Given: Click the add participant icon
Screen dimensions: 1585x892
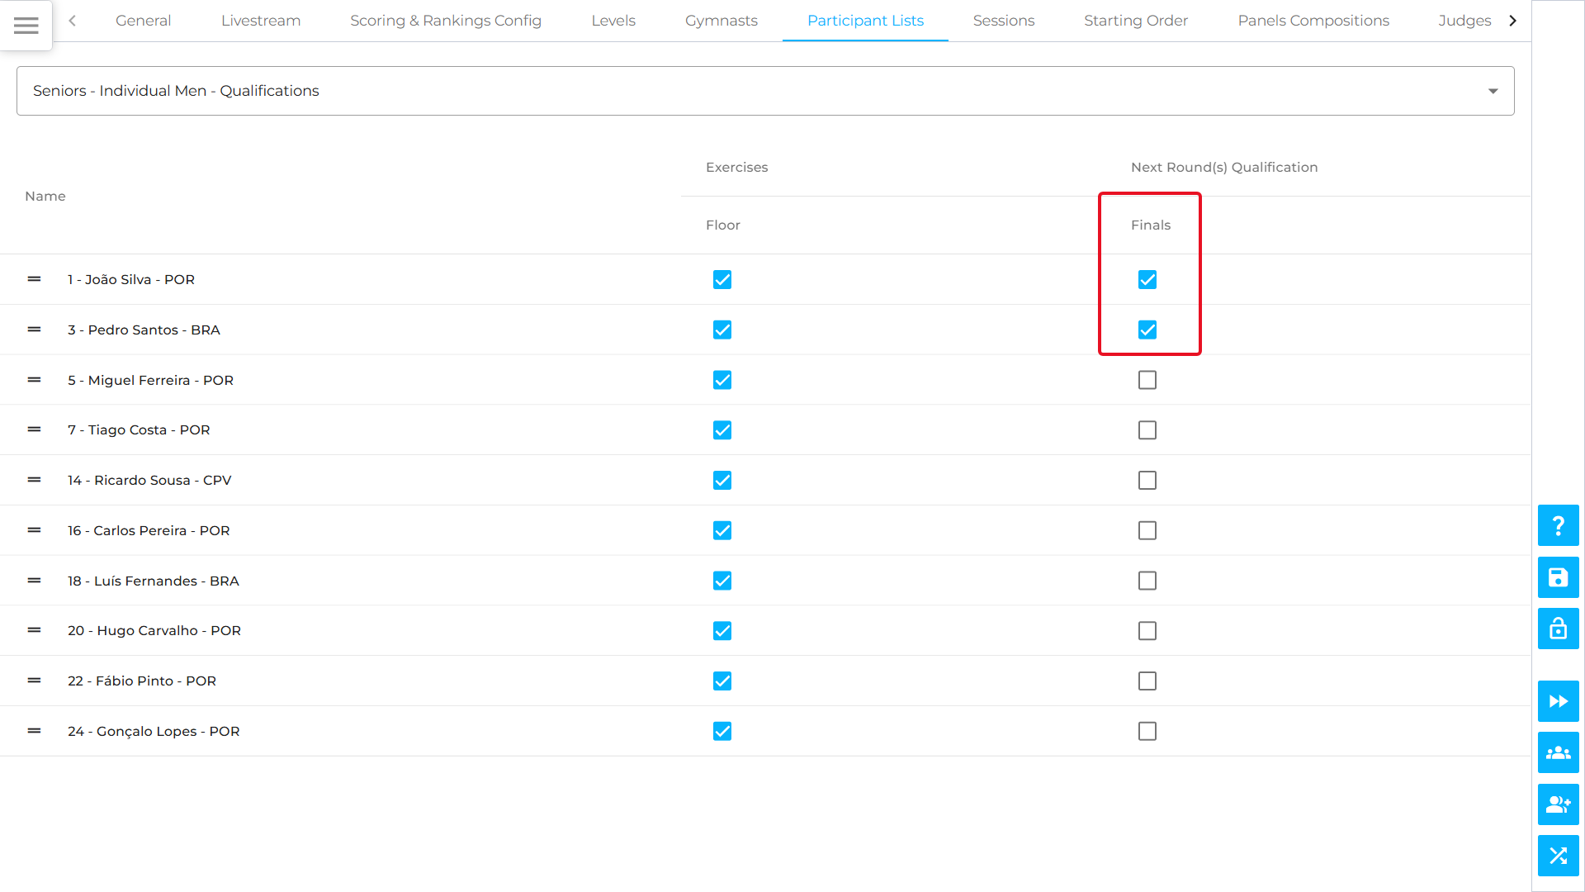Looking at the screenshot, I should pyautogui.click(x=1558, y=804).
